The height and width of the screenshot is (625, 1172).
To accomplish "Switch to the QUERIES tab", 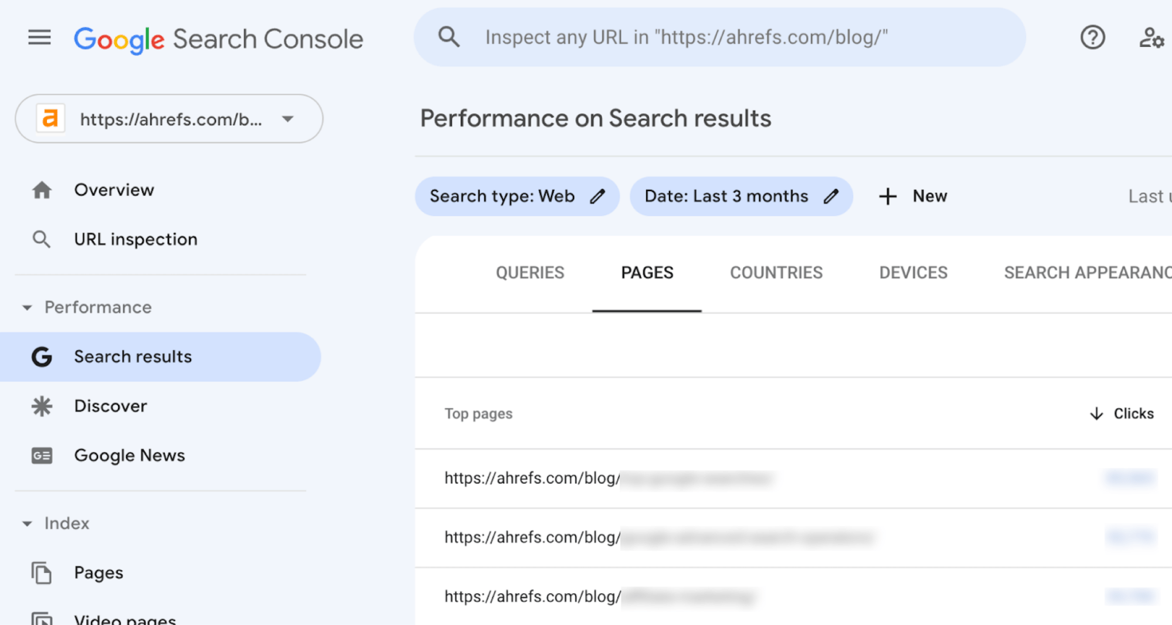I will (x=529, y=273).
